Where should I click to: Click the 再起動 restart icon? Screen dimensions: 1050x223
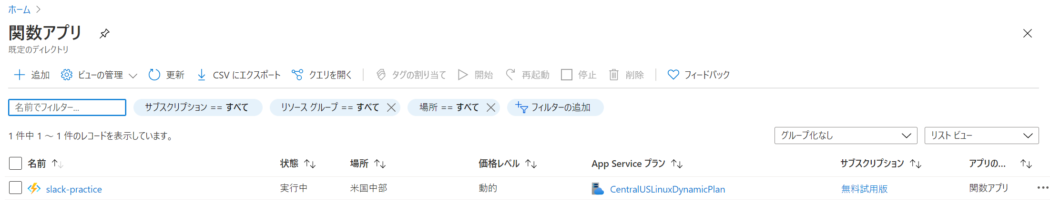[510, 75]
